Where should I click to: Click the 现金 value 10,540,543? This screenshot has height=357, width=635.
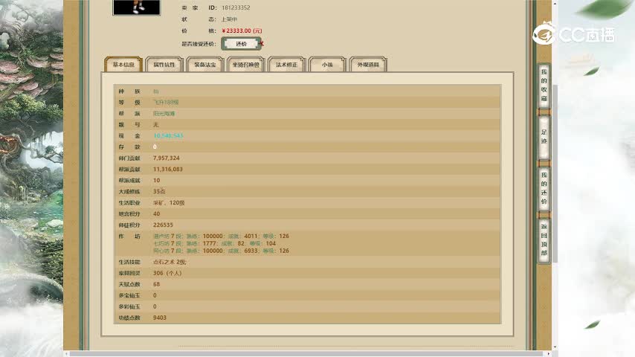[168, 136]
